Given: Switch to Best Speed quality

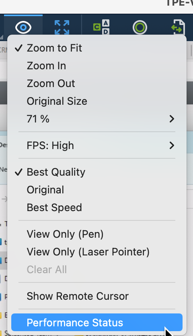Looking at the screenshot, I should tap(97, 207).
